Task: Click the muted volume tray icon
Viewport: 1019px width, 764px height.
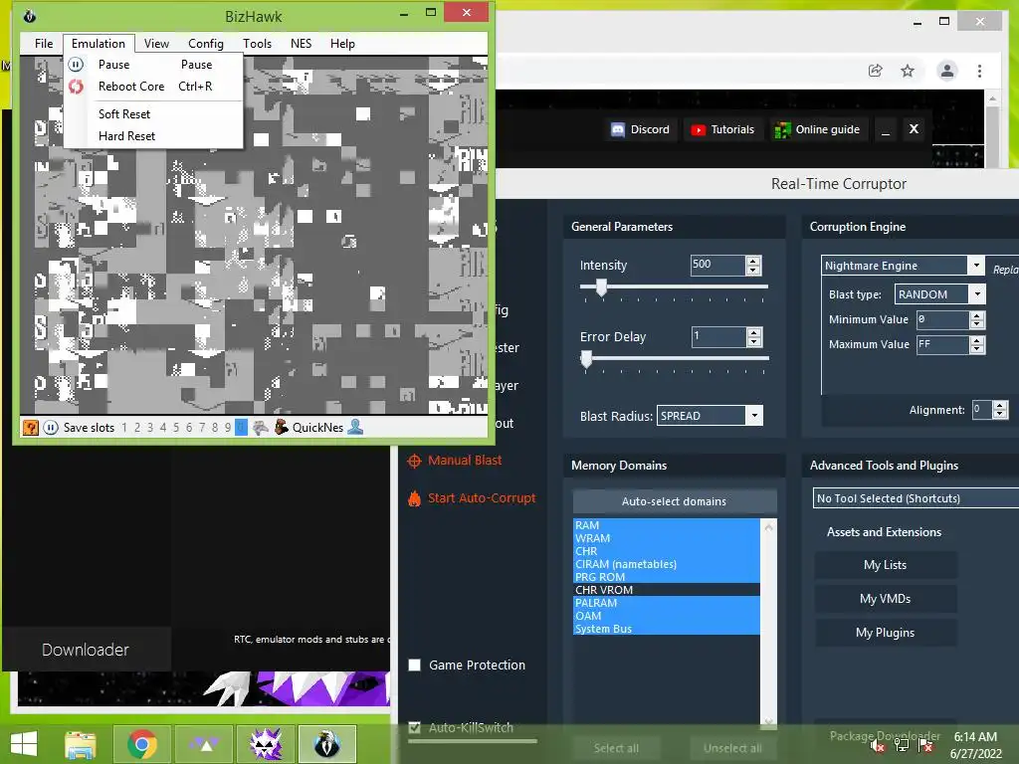Action: 878,745
